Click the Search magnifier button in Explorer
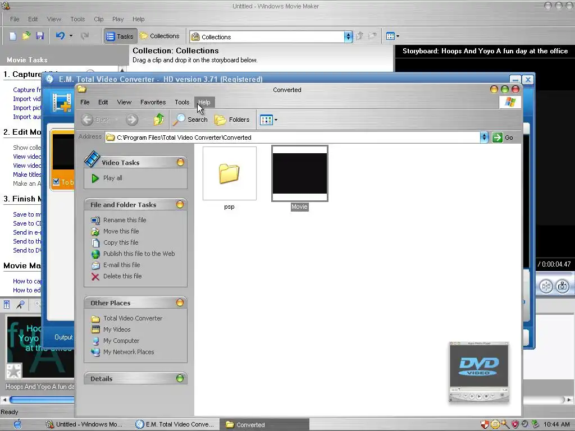 coord(190,120)
